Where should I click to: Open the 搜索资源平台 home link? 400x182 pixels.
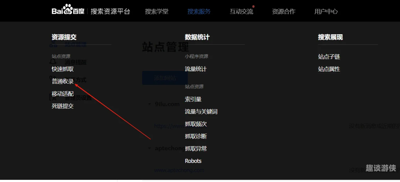point(110,11)
